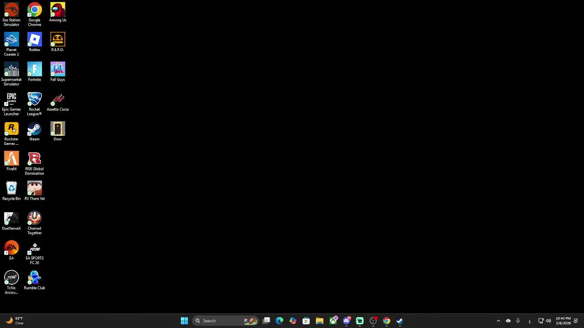584x328 pixels.
Task: Click the Assetto Corsa shortcut
Action: (x=57, y=102)
